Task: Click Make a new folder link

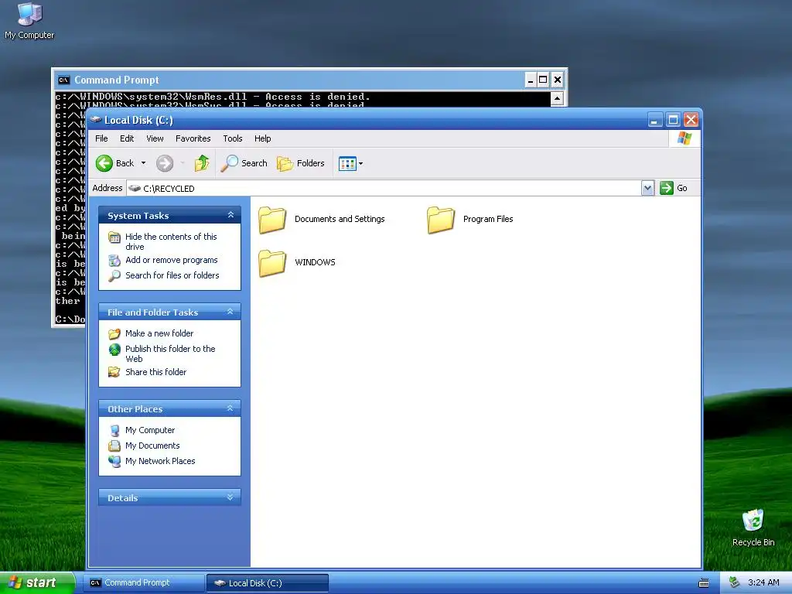Action: (x=159, y=333)
